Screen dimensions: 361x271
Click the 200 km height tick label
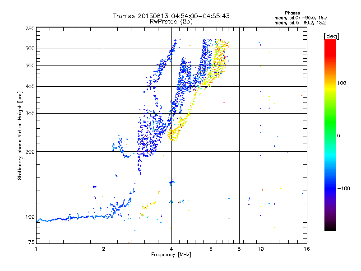pyautogui.click(x=30, y=152)
